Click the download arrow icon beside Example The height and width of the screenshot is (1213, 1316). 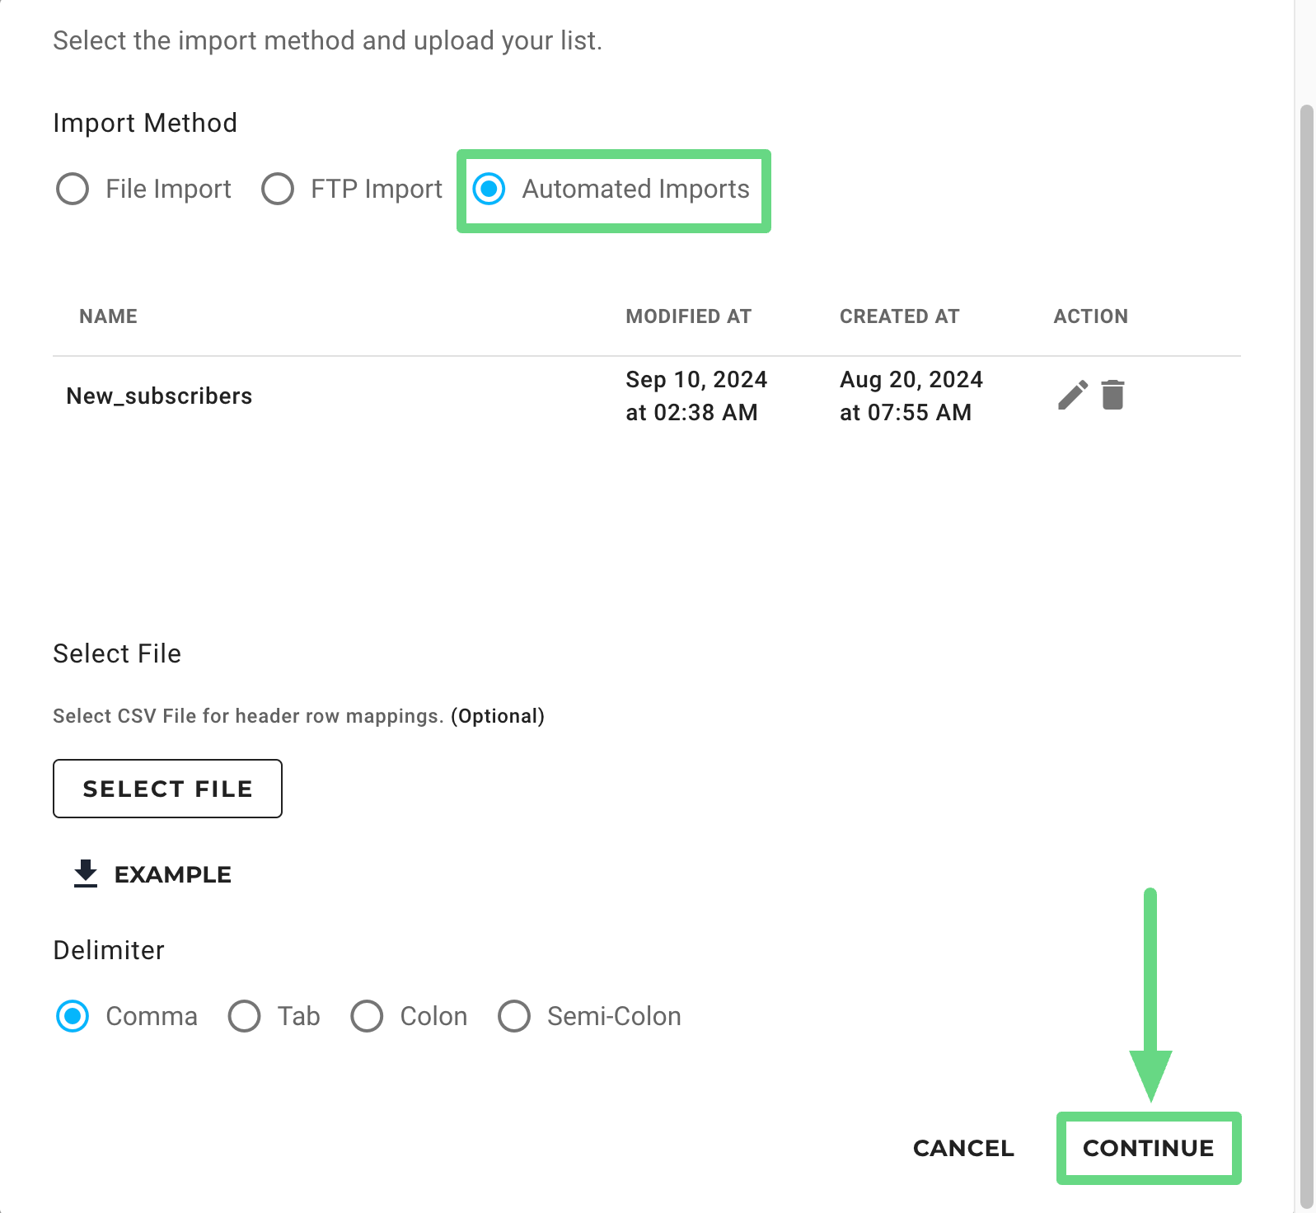(86, 873)
